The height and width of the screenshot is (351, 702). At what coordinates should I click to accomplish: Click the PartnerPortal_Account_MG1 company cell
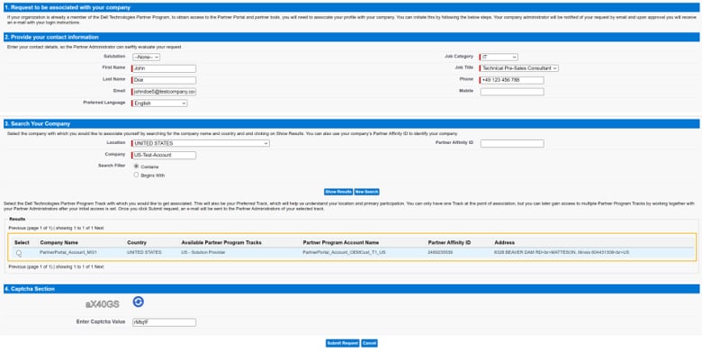[68, 253]
